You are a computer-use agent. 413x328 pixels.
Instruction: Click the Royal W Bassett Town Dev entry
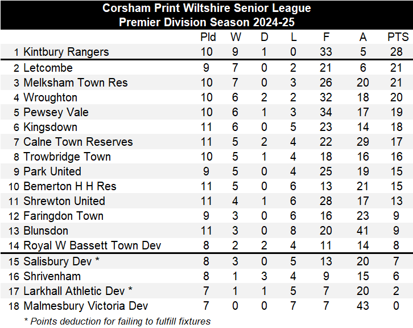point(92,245)
